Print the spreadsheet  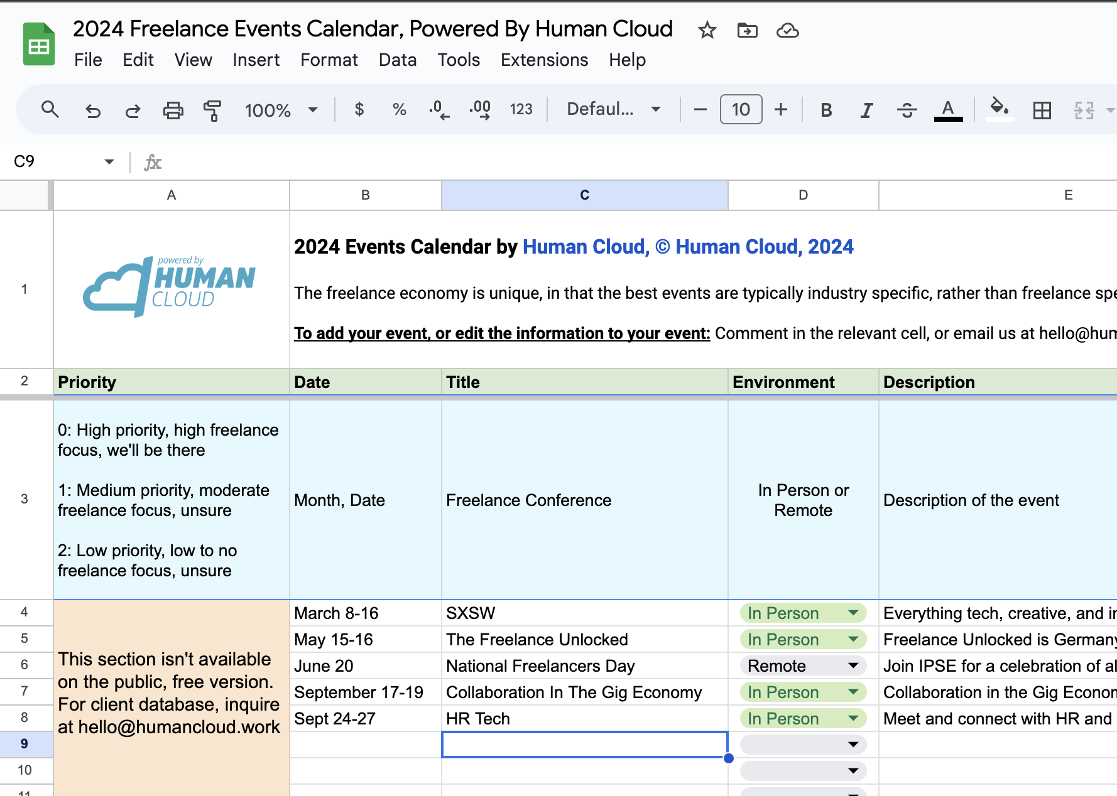(x=173, y=110)
